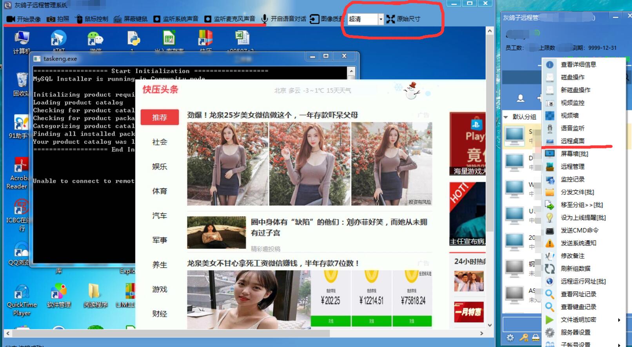
Task: Choose 磁盘操作 from context menu
Action: tap(572, 77)
